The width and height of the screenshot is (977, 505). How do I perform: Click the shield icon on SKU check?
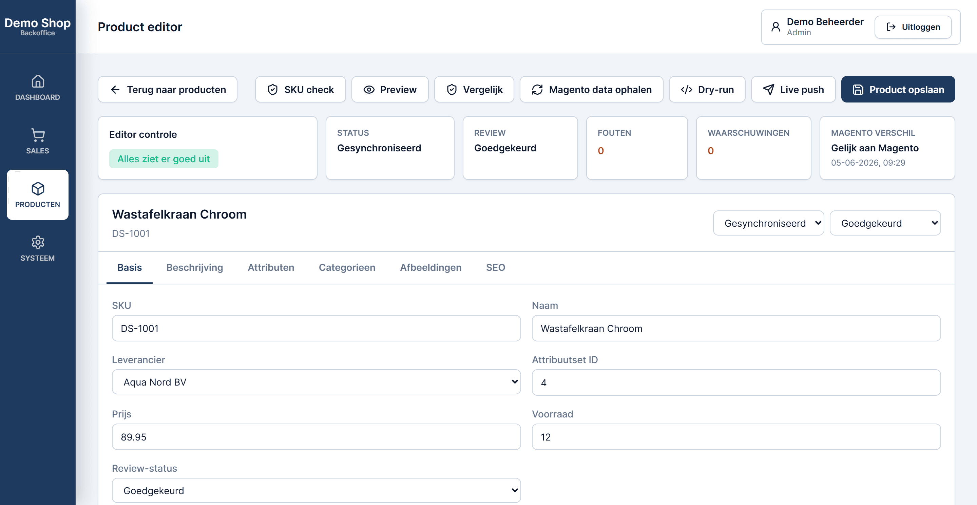click(x=273, y=90)
